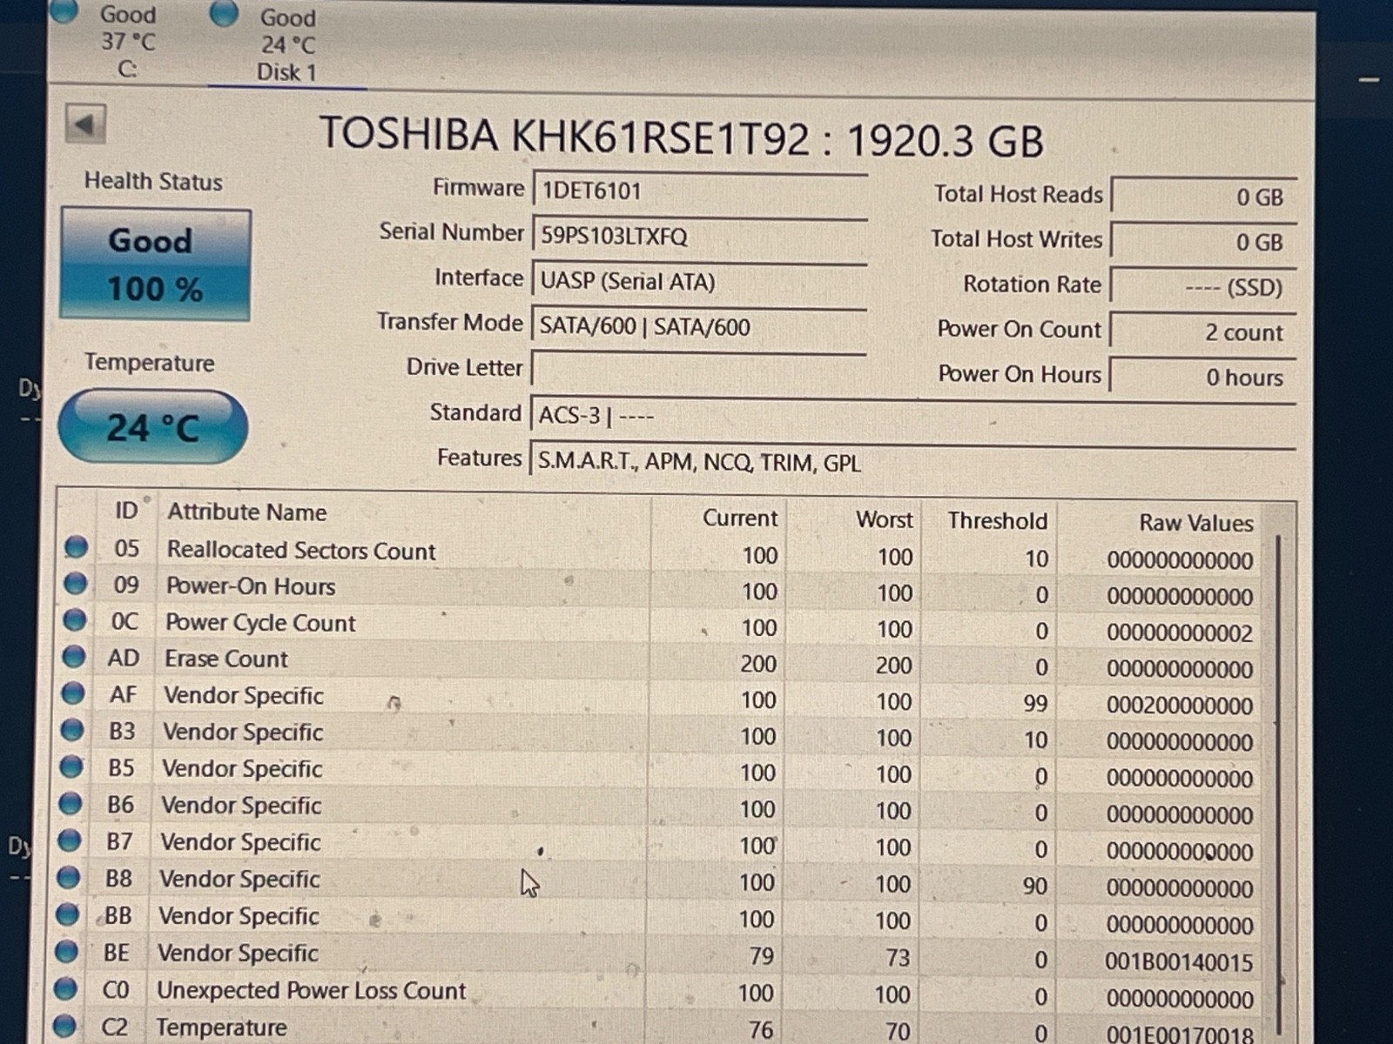Click status dot for BE Vendor Specific

pyautogui.click(x=67, y=952)
